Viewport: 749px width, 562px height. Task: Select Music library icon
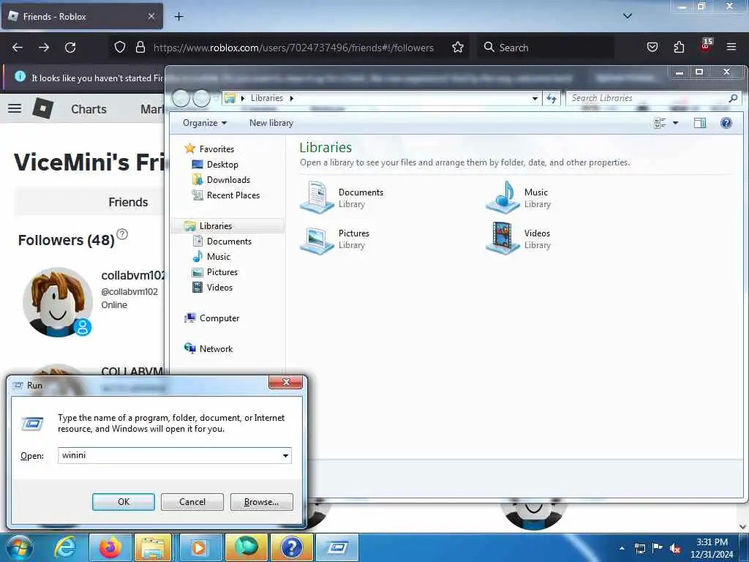(503, 197)
